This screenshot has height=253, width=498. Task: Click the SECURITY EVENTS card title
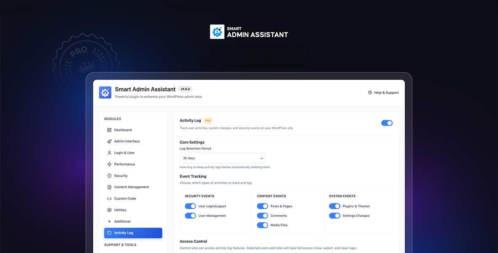200,196
